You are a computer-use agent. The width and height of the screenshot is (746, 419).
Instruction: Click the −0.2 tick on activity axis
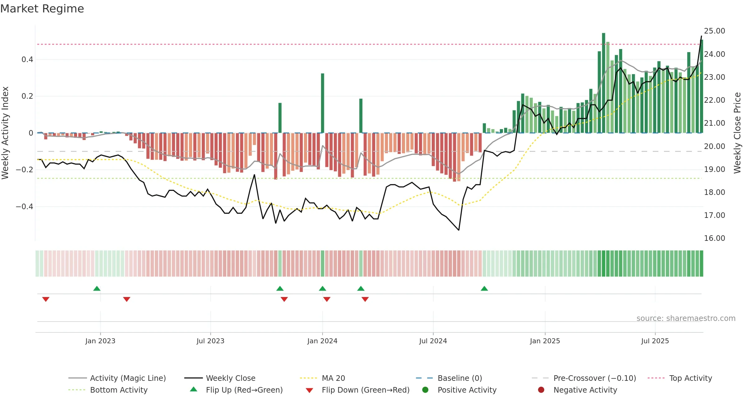coord(25,169)
